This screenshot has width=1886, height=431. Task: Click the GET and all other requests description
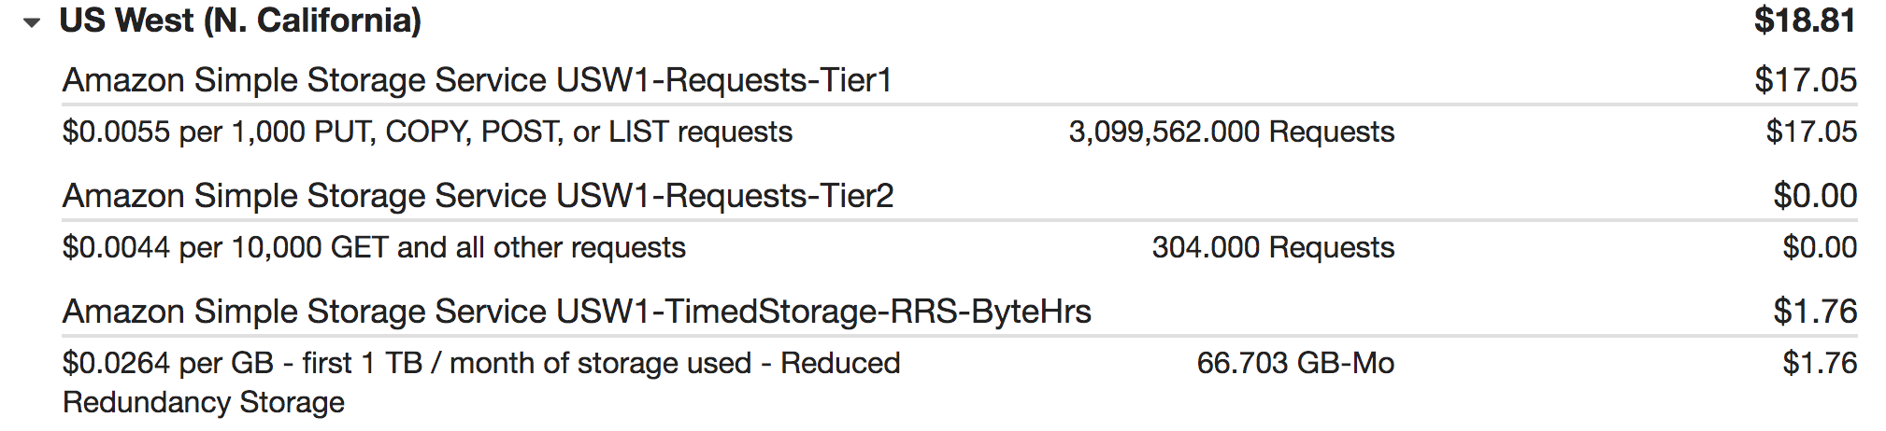pos(374,247)
